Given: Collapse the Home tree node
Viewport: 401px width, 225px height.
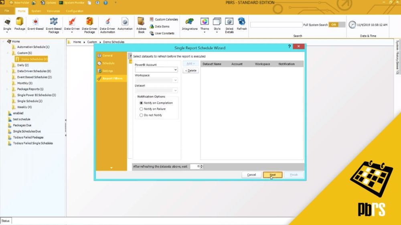Looking at the screenshot, I should tap(3, 41).
